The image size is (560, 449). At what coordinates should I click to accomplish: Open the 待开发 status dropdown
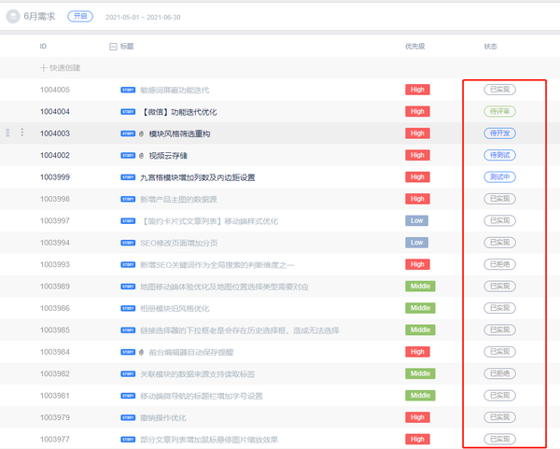pos(500,133)
